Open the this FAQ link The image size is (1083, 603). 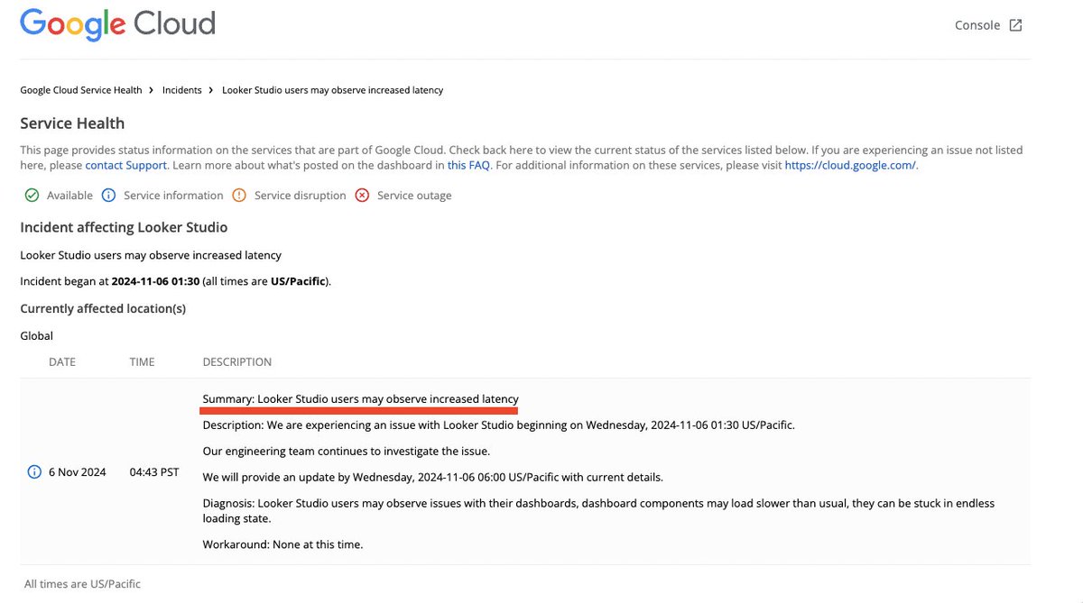point(468,166)
